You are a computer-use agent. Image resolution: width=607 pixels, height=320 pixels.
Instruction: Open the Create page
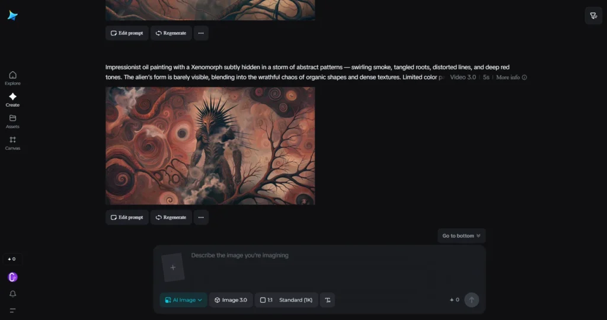tap(12, 100)
